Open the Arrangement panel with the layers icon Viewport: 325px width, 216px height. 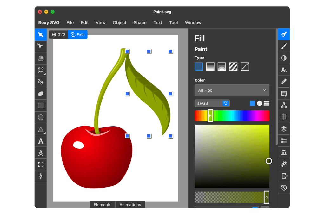[283, 129]
